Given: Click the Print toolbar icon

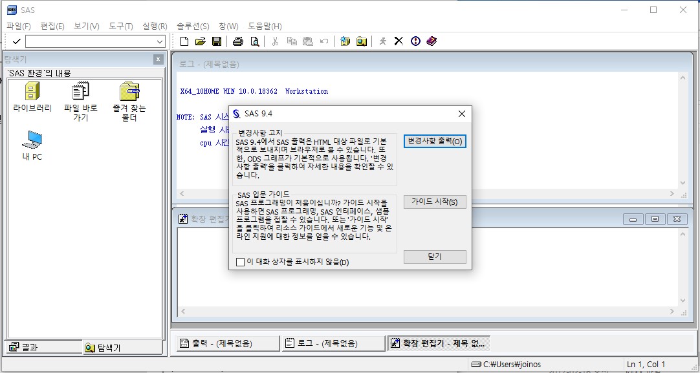Looking at the screenshot, I should pos(238,41).
